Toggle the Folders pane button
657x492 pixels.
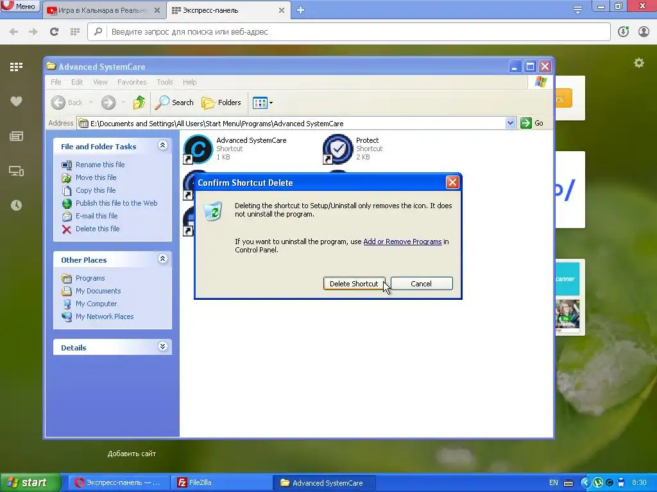221,102
